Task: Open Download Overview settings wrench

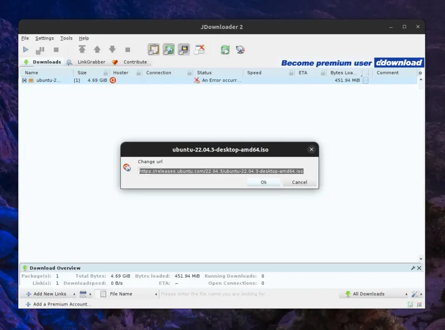Action: (x=413, y=268)
